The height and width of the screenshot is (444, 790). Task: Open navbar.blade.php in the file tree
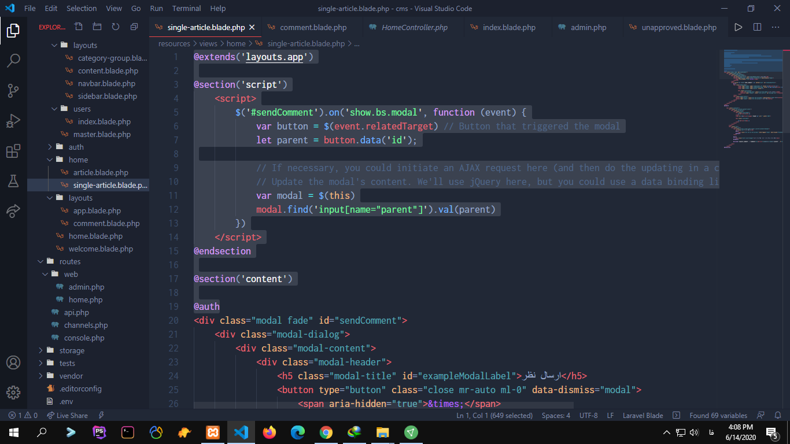[x=106, y=83]
